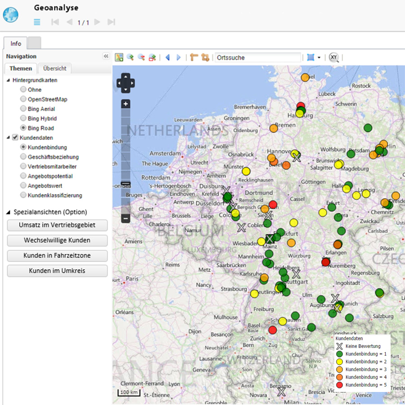Click the Wechselwillige Kunden button
The height and width of the screenshot is (405, 405).
point(57,240)
